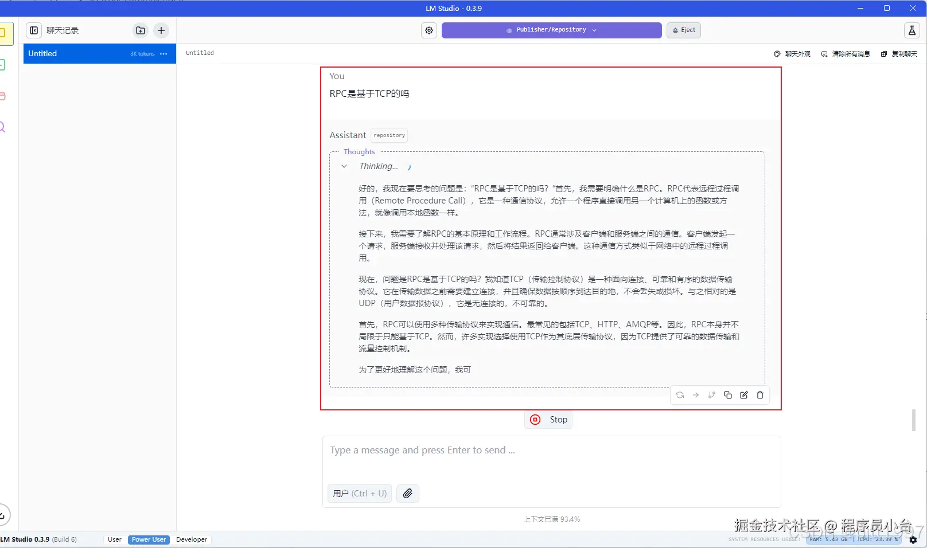This screenshot has height=548, width=927.
Task: Open the 用户 (Ctrl + U) role dropdown
Action: (x=359, y=494)
